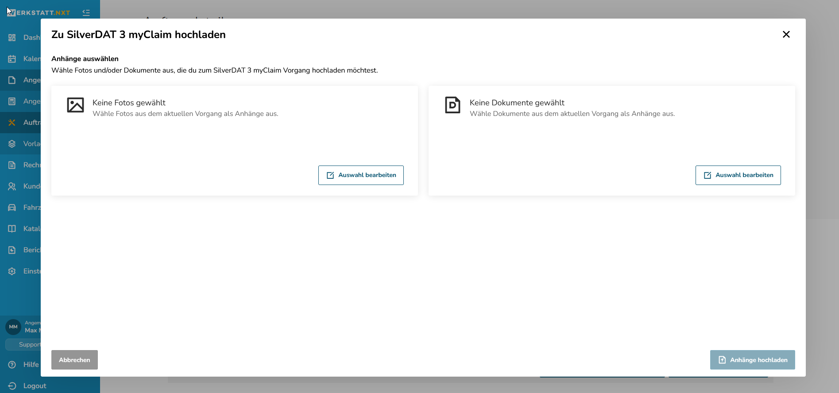Click the Werkstatt.NXT logo
The height and width of the screenshot is (393, 839).
[x=38, y=13]
